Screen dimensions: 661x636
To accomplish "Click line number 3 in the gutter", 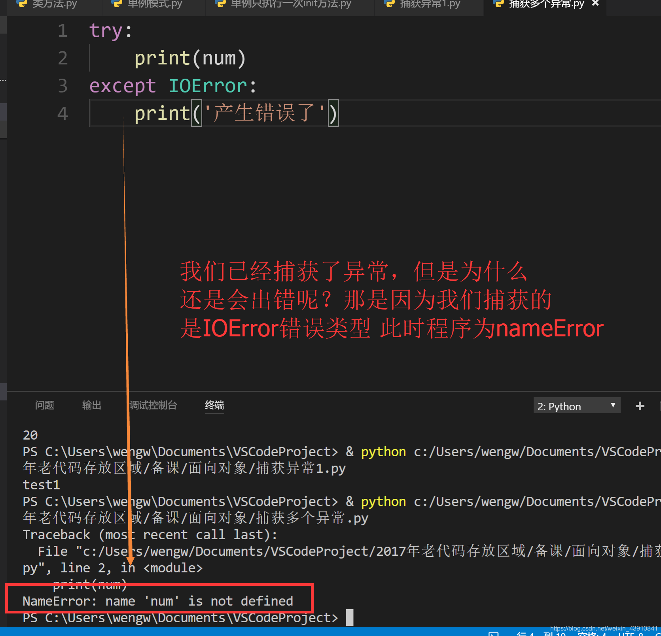I will (x=63, y=86).
